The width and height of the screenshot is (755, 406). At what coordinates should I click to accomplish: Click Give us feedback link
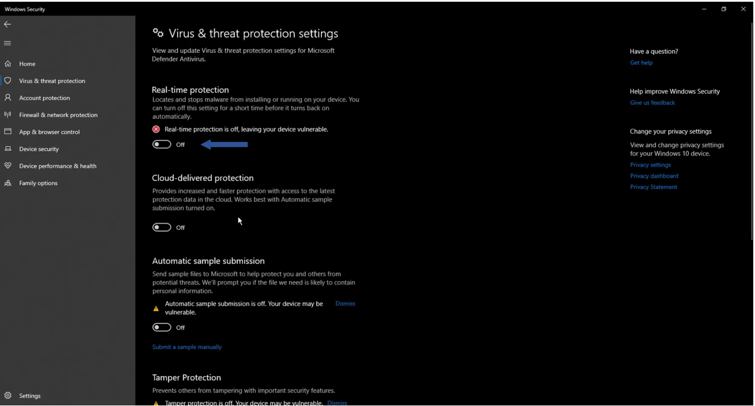[652, 103]
